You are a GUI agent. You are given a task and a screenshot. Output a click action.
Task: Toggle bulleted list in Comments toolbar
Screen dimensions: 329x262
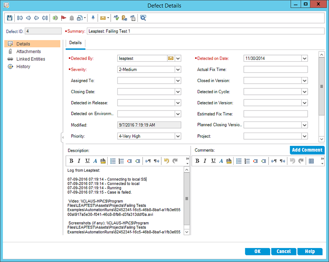tap(239, 161)
